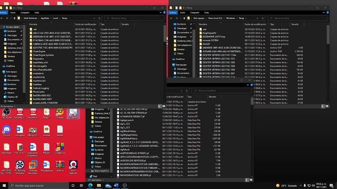Expand the ribbon in Windows Temp window
Screen dimensions: 337x189
pos(324,13)
